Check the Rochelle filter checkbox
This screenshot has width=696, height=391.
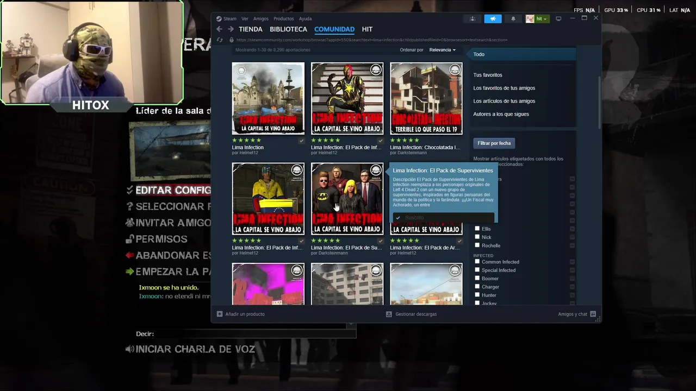[x=477, y=245]
